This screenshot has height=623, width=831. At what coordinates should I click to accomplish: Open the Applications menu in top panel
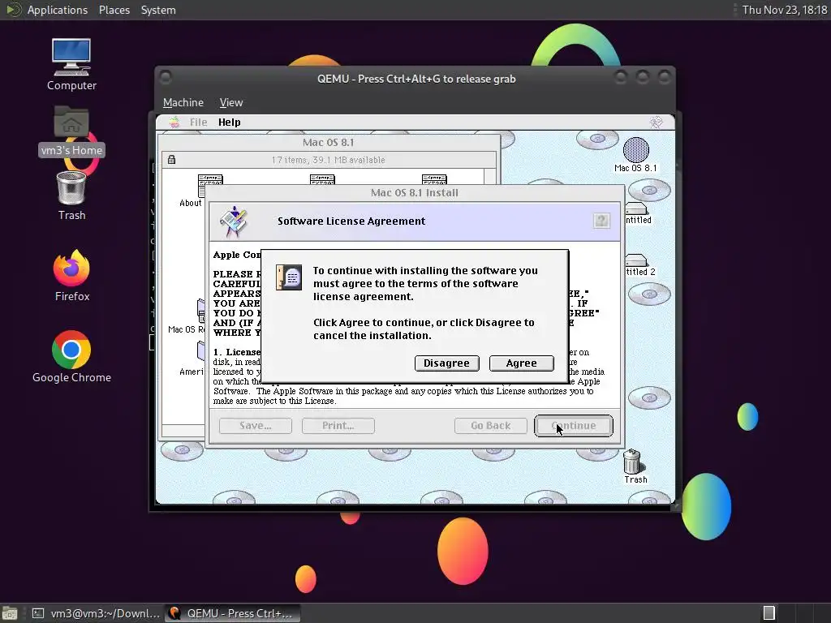[x=58, y=10]
